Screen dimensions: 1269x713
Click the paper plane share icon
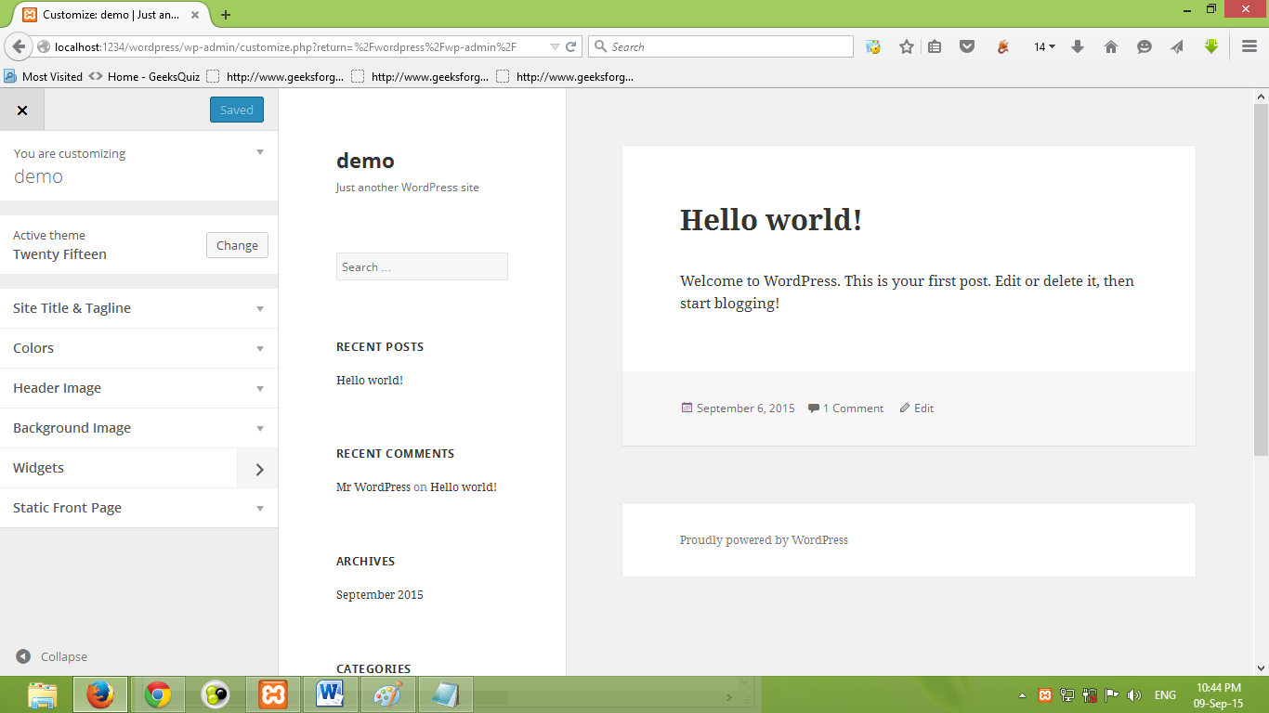click(x=1177, y=46)
